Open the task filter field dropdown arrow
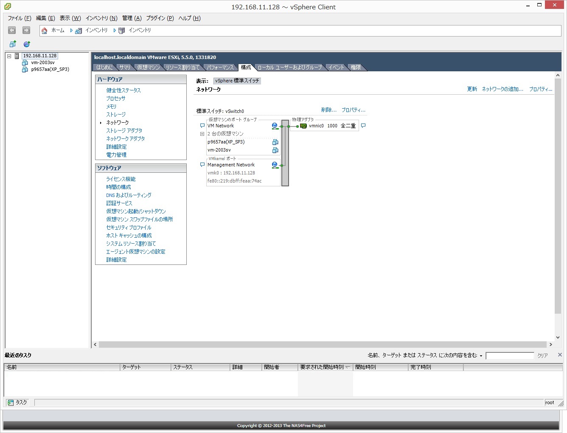Image resolution: width=567 pixels, height=433 pixels. coord(481,356)
